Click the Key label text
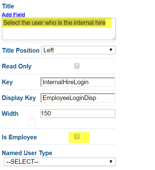The width and height of the screenshot is (155, 170). coord(7,82)
